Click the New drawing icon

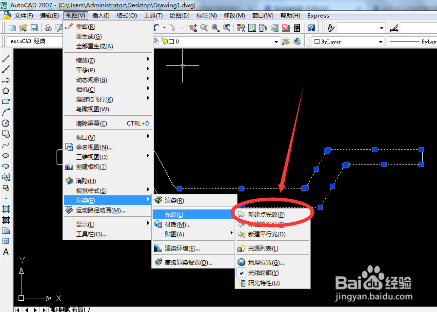point(12,28)
